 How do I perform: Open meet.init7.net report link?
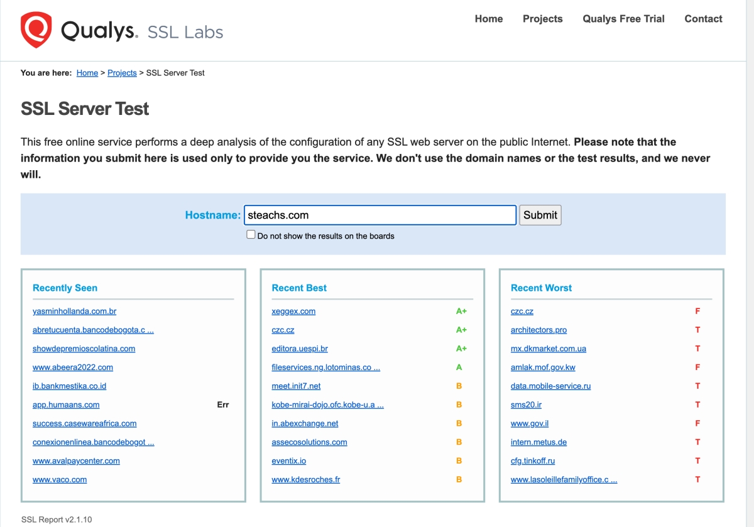pyautogui.click(x=296, y=386)
